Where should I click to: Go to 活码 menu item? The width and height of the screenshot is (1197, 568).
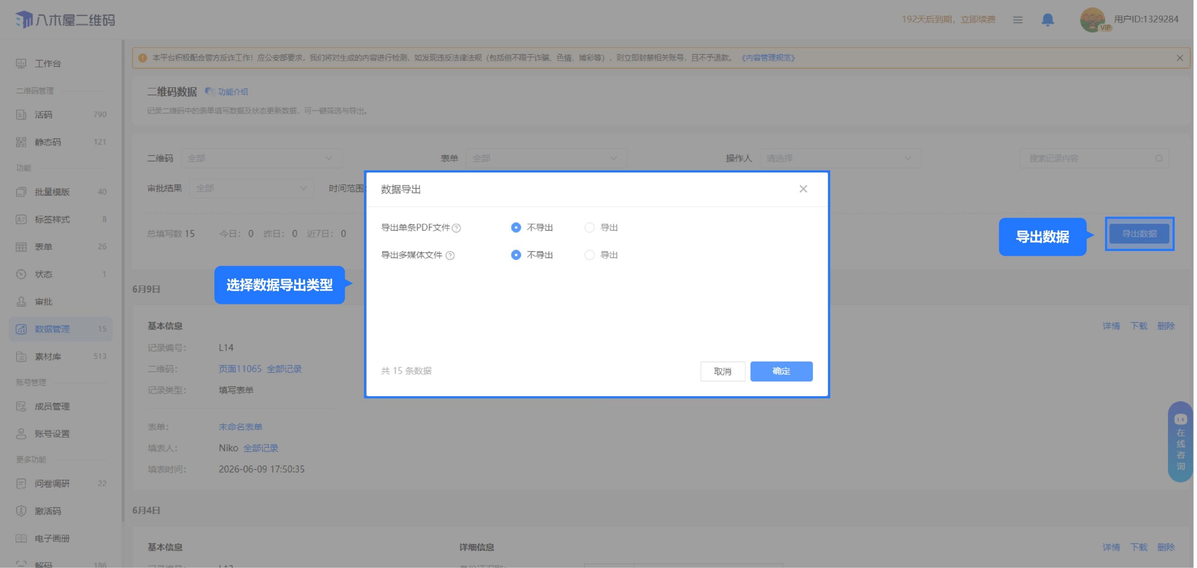point(61,115)
